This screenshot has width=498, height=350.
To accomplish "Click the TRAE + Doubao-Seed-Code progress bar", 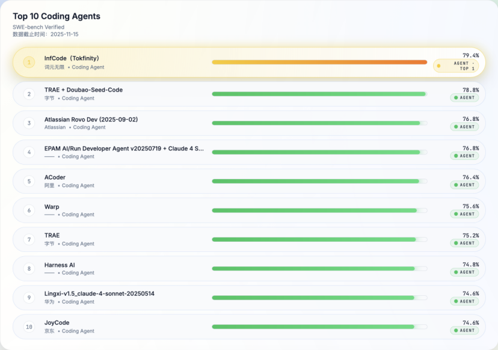I will pyautogui.click(x=319, y=94).
